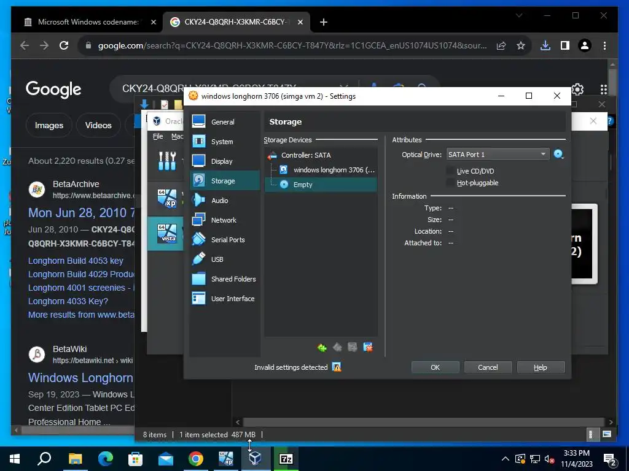Filter Google results by Videos
Image resolution: width=629 pixels, height=471 pixels.
(98, 125)
